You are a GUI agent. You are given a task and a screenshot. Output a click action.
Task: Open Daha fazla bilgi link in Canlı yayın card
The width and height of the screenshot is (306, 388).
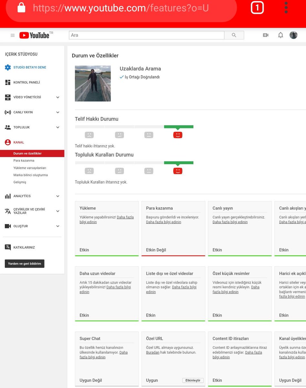coord(230,222)
